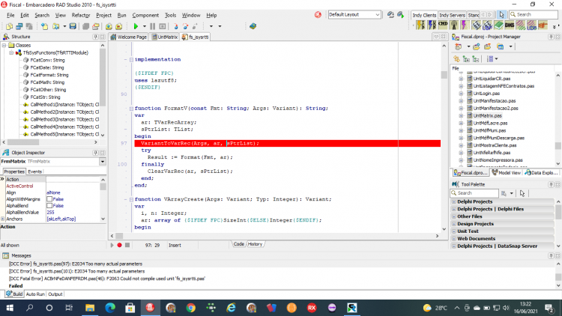Image resolution: width=562 pixels, height=316 pixels.
Task: Click the Project Manager Collapse All icon
Action: point(476,58)
